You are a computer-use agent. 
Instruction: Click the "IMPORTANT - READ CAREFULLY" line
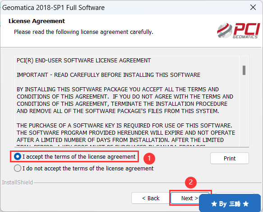(108, 75)
